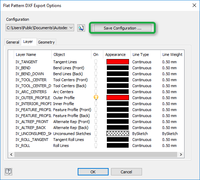Click the Bend Lines (Front) black swatch
200x180 pixels.
(118, 68)
